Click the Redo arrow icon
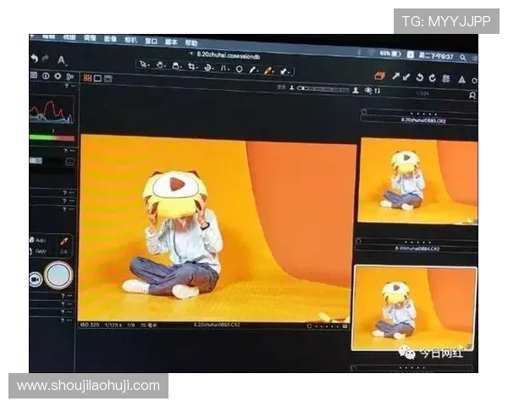Screen dimensions: 508x407 click(46, 59)
